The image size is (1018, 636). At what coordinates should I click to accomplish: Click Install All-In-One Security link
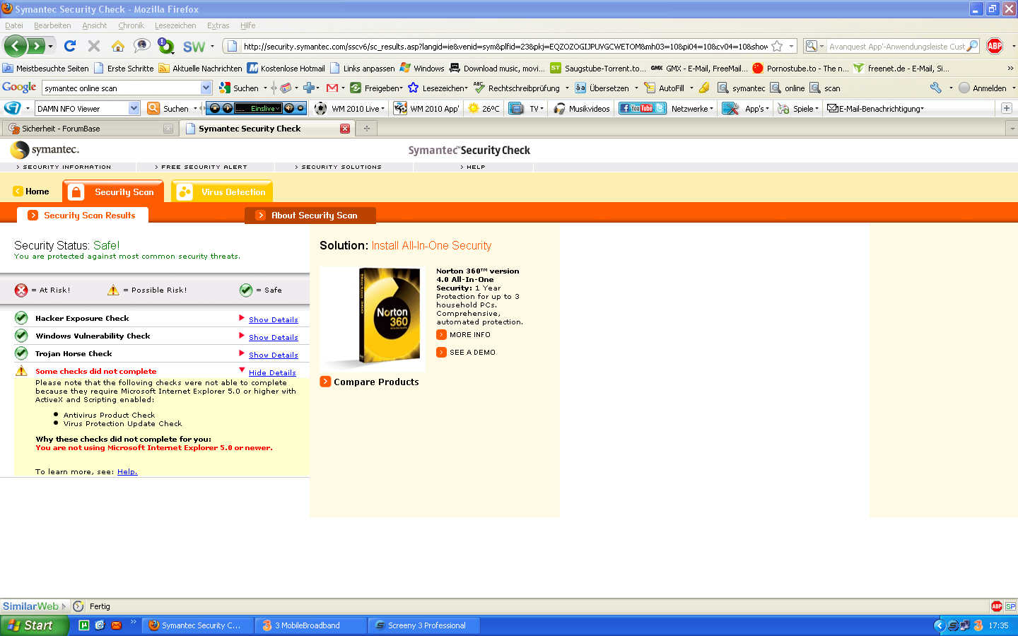pos(431,245)
